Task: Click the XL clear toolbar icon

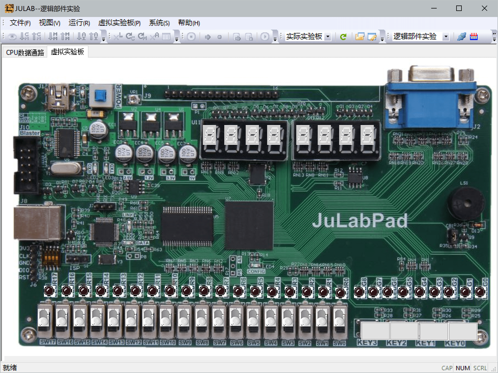Action: (x=118, y=36)
